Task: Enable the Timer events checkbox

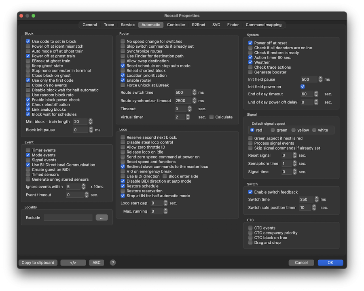Action: pyautogui.click(x=28, y=150)
